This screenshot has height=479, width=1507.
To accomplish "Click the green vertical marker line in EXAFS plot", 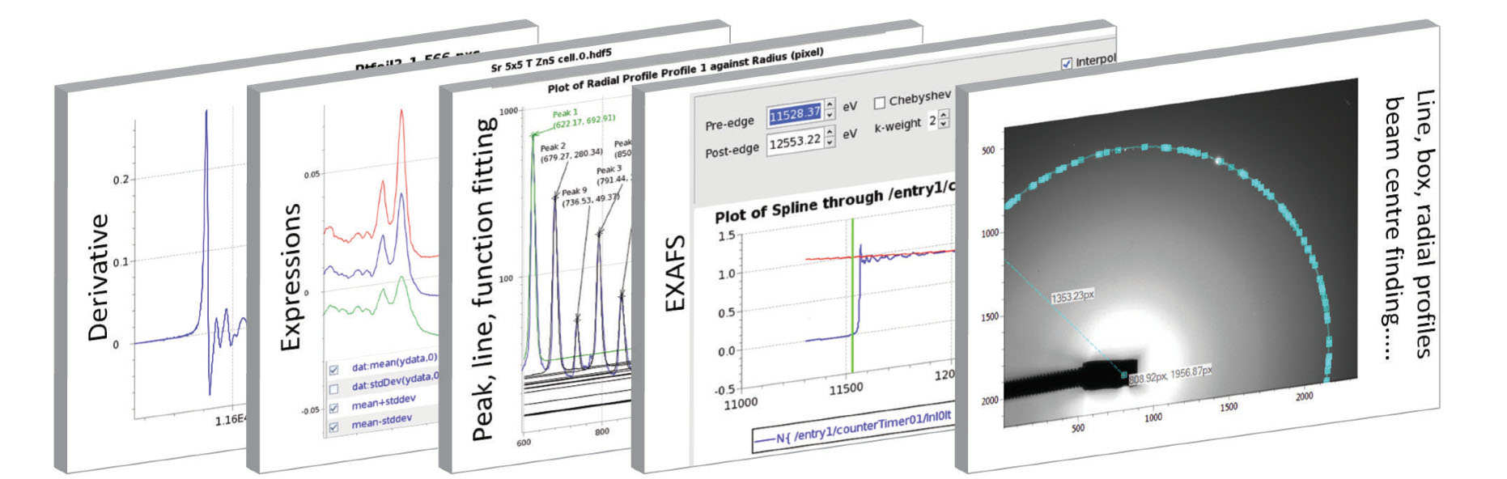I will 852,295.
